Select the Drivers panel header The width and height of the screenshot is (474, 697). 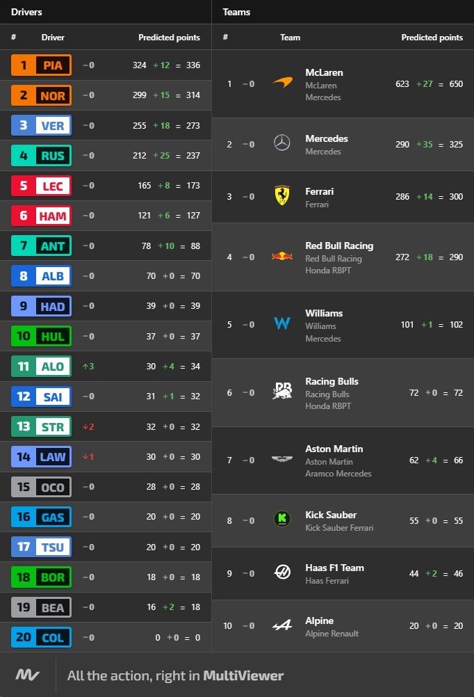(x=26, y=12)
